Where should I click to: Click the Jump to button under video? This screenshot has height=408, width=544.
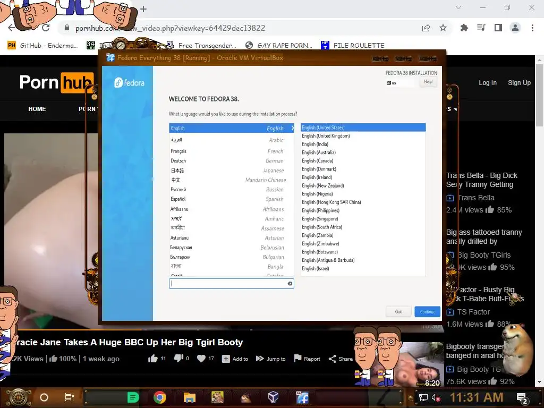point(270,359)
